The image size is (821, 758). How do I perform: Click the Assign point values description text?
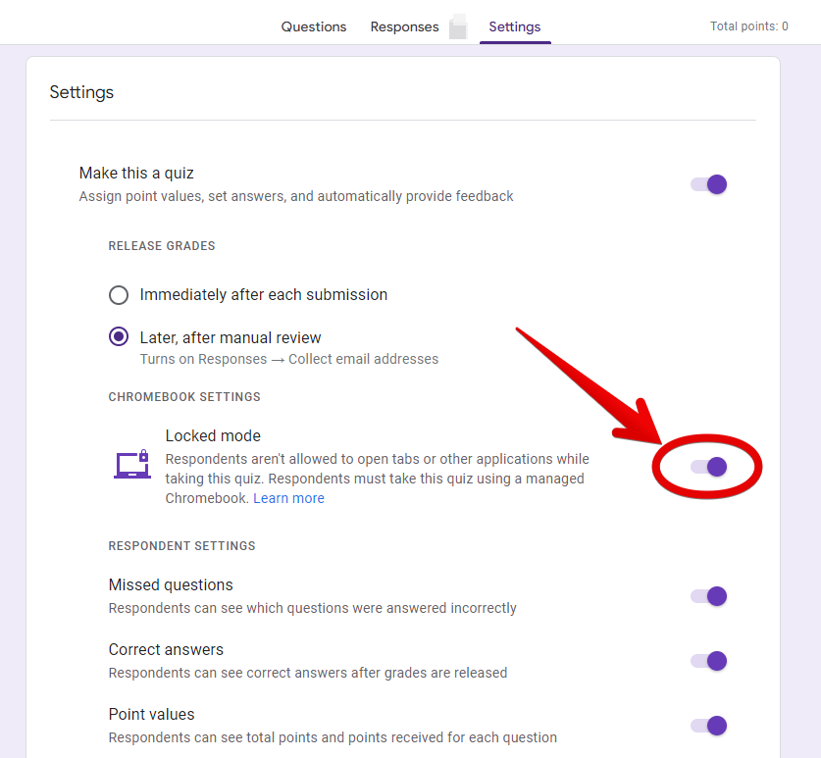(x=296, y=196)
